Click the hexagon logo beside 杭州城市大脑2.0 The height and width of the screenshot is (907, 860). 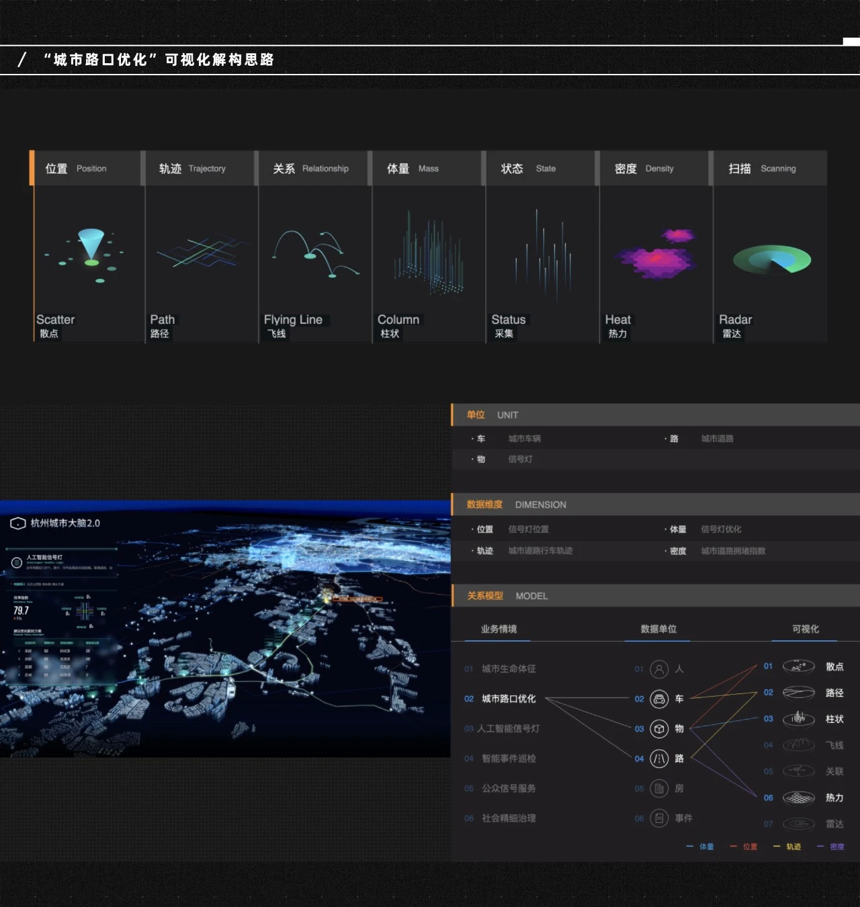pyautogui.click(x=17, y=523)
